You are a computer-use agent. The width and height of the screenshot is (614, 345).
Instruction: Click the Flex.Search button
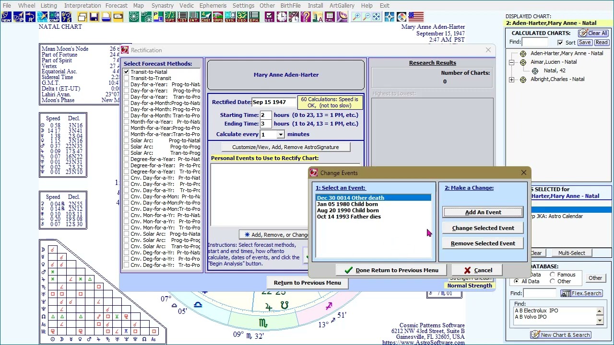(x=581, y=293)
